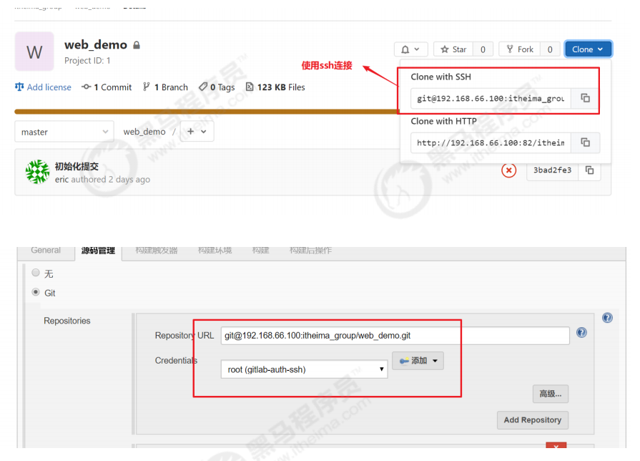Click the failed pipeline status icon
The height and width of the screenshot is (461, 640).
[508, 170]
